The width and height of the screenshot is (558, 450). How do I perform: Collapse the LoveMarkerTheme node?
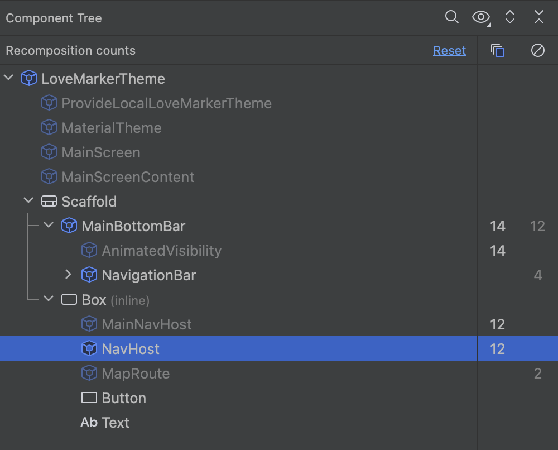click(x=9, y=79)
